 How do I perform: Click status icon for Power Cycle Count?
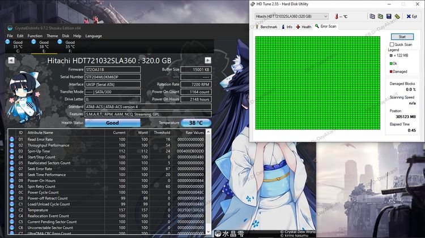[12, 192]
